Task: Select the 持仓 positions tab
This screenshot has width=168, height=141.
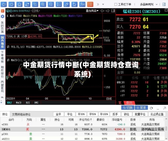Action: tap(5, 114)
